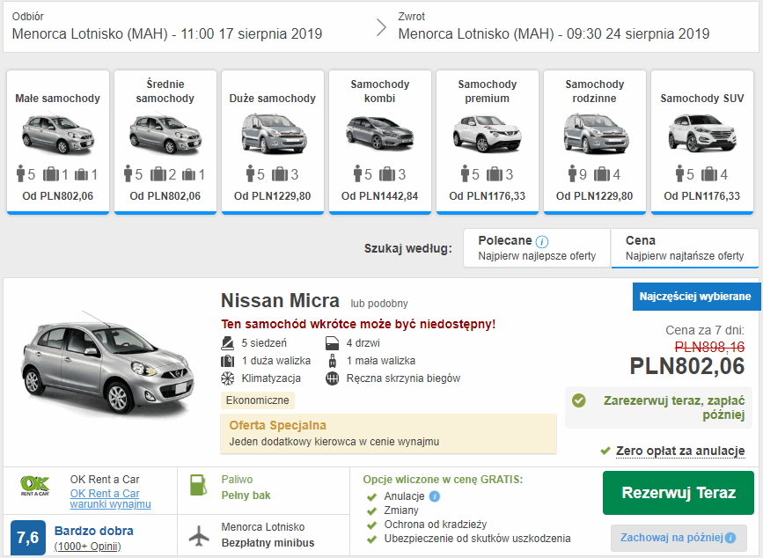Click the OK Rent a Car logo
Viewport: 763px width, 558px height.
[x=35, y=486]
